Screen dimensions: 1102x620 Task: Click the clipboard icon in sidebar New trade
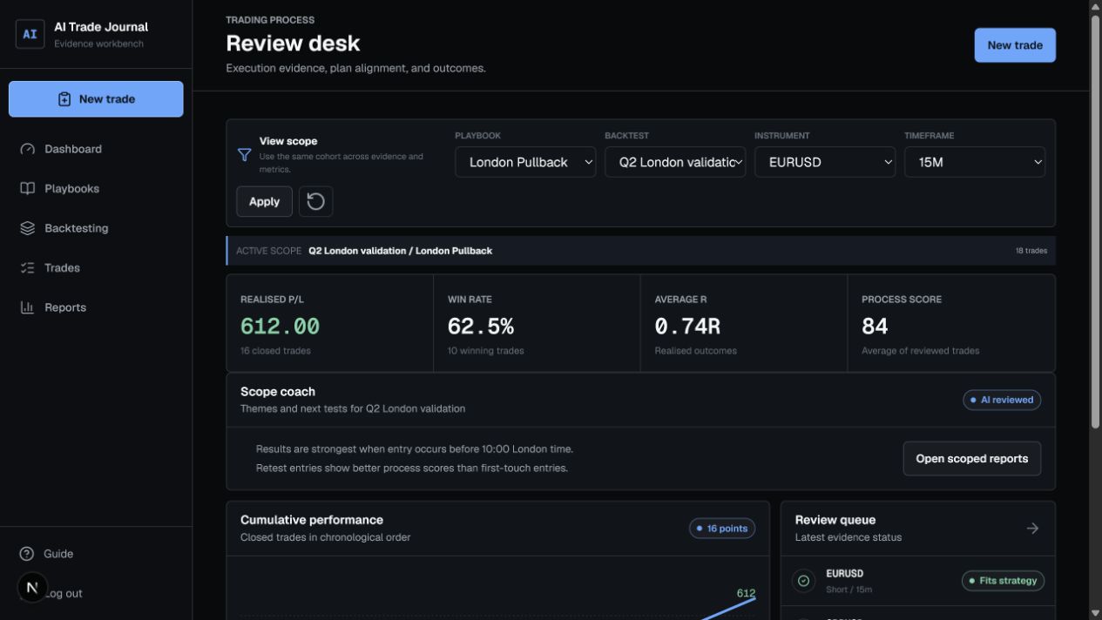click(64, 99)
